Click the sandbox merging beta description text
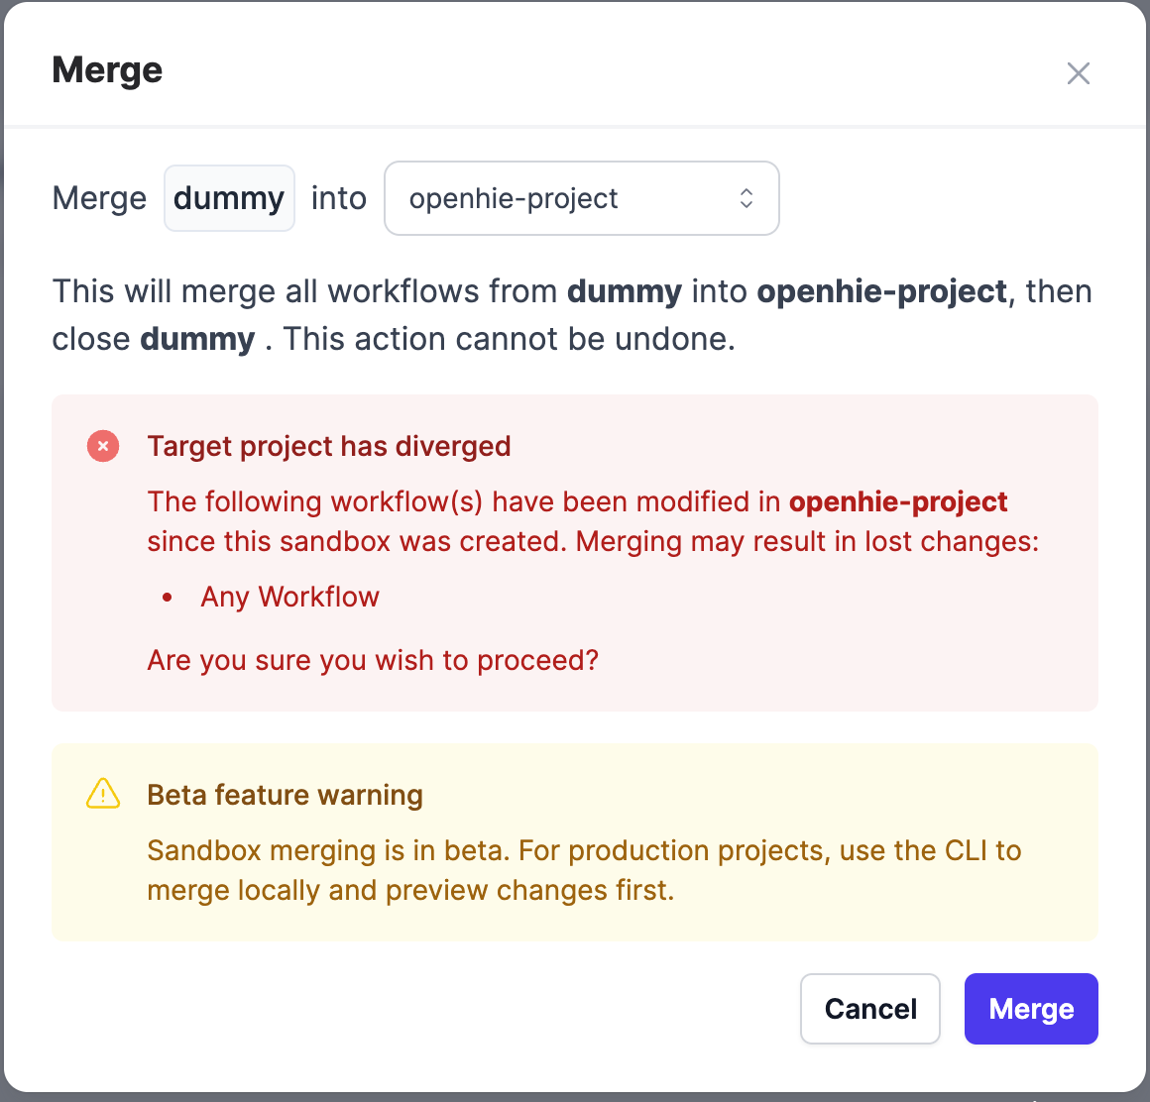This screenshot has height=1102, width=1150. tap(583, 870)
